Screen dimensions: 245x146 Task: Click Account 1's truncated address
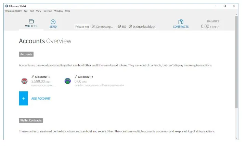point(43,85)
